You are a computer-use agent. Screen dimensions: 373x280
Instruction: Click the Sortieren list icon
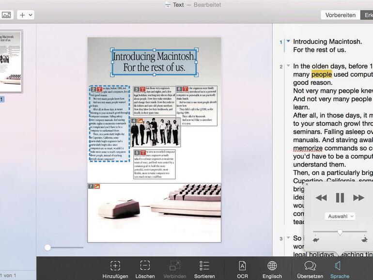click(x=204, y=265)
